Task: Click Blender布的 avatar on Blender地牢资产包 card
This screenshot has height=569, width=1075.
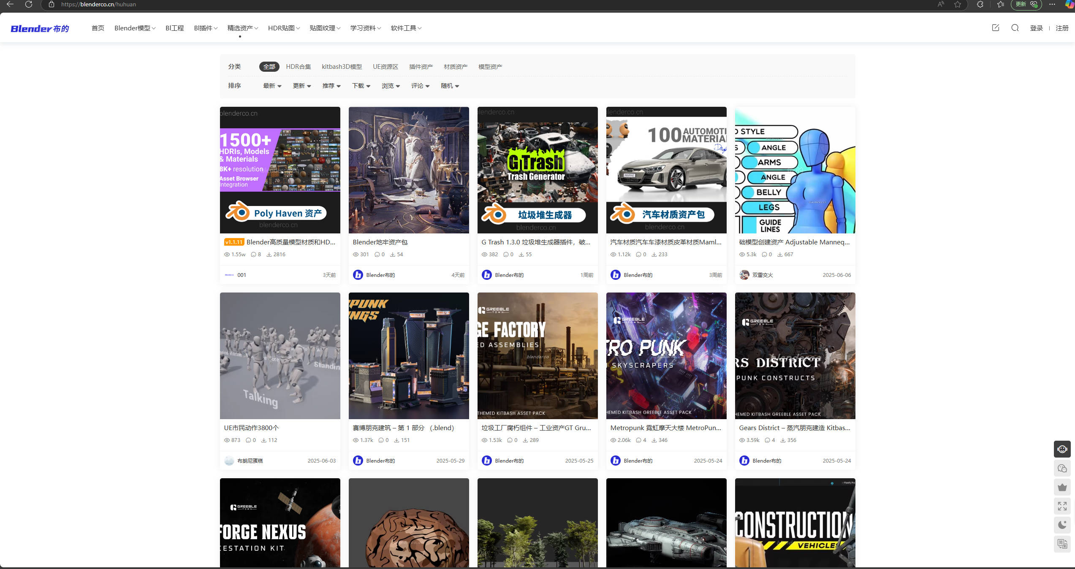Action: click(x=358, y=275)
